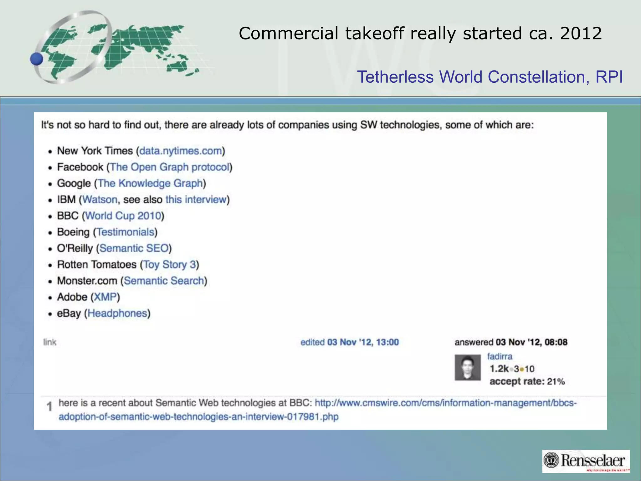Open the data.nytimes.com link
This screenshot has width=641, height=481.
181,151
